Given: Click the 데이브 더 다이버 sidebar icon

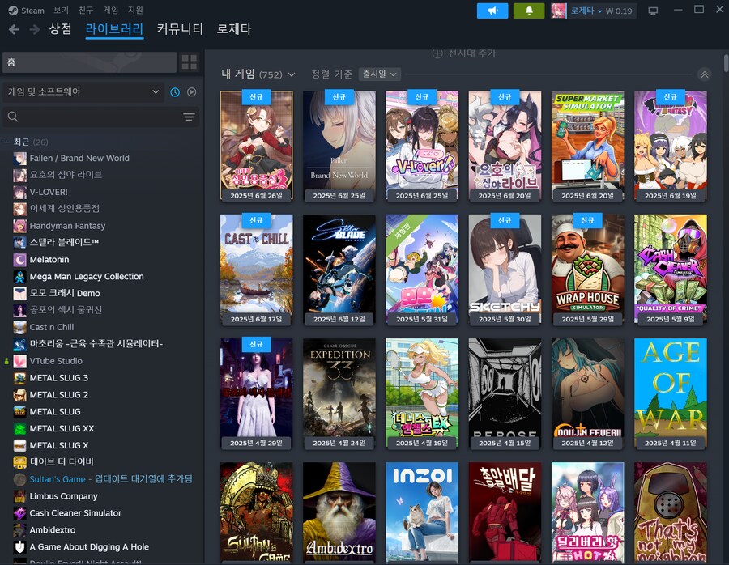Looking at the screenshot, I should pyautogui.click(x=19, y=462).
